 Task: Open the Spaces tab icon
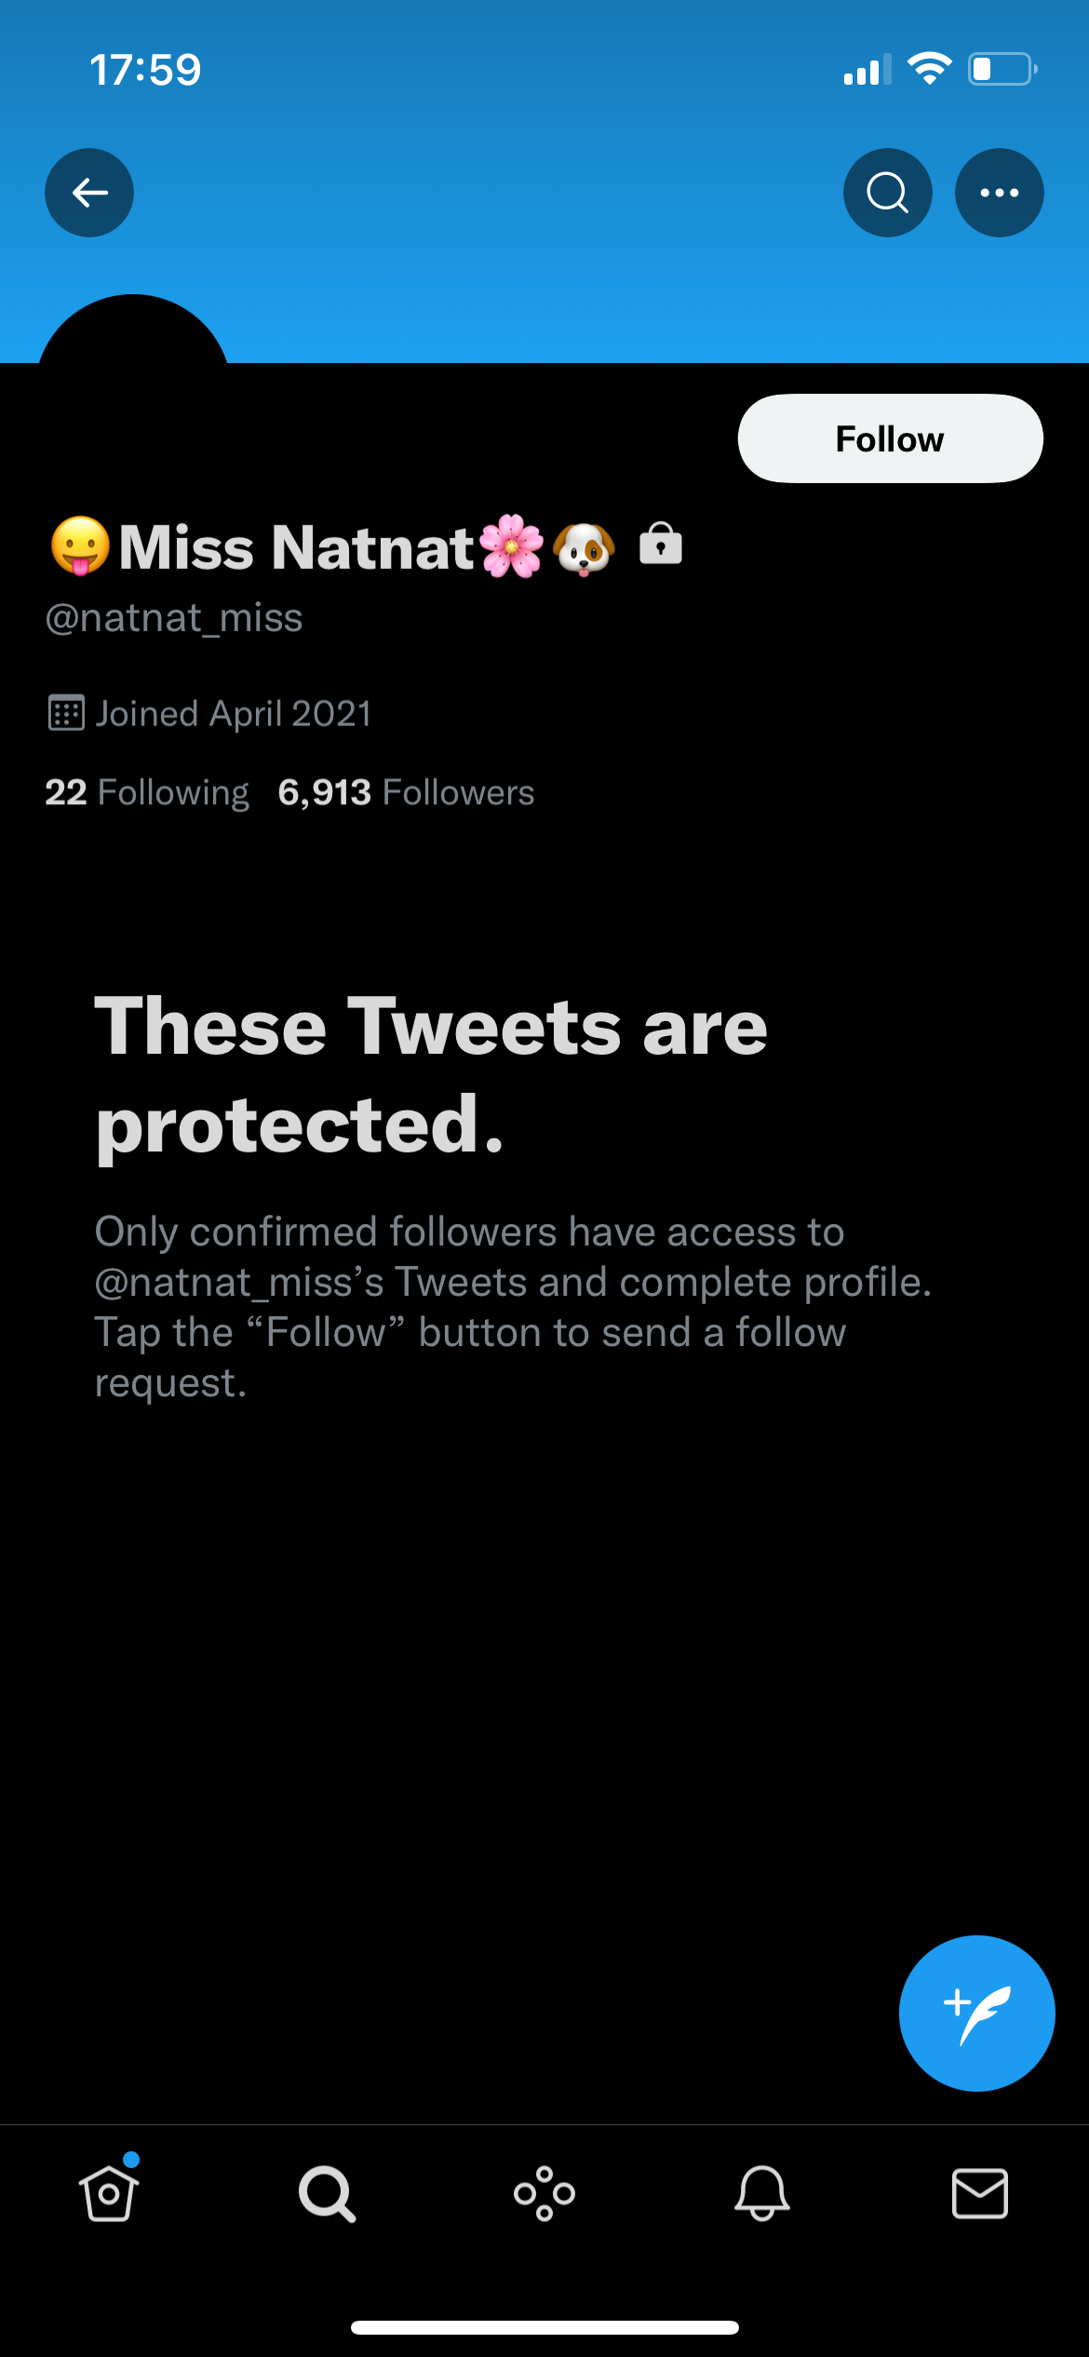(x=544, y=2194)
